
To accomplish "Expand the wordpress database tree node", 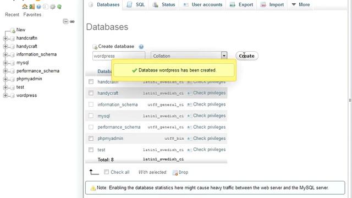I will 5,95.
